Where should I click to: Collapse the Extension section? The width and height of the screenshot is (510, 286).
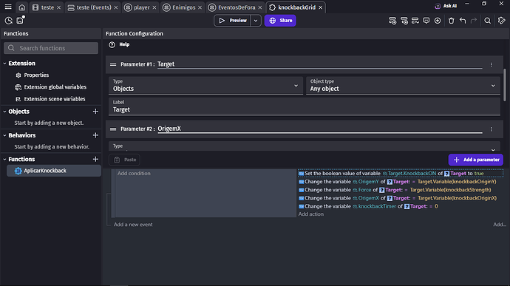coord(5,64)
